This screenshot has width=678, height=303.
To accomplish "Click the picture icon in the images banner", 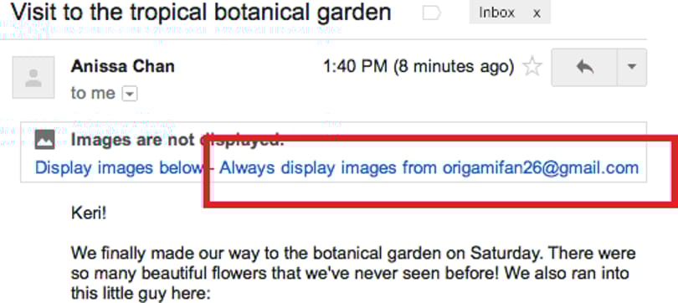I will pyautogui.click(x=44, y=139).
